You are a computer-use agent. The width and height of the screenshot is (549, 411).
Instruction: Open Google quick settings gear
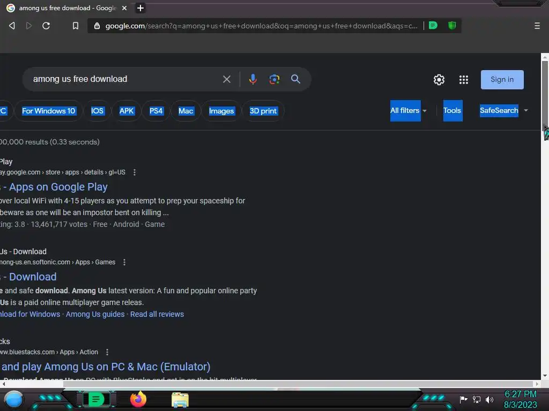point(439,80)
